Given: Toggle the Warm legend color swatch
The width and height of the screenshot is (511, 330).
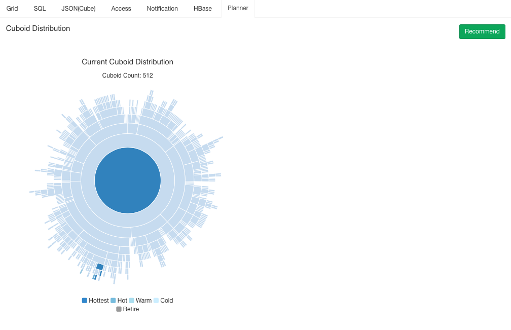Looking at the screenshot, I should 131,301.
